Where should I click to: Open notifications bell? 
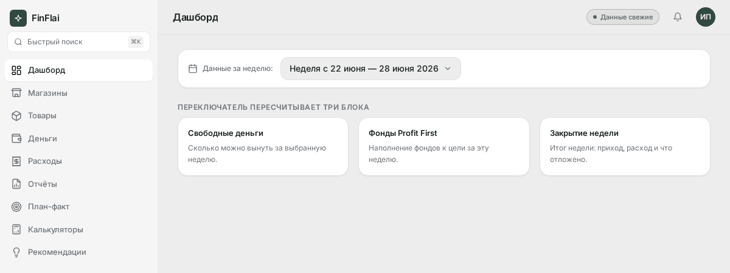tap(678, 17)
